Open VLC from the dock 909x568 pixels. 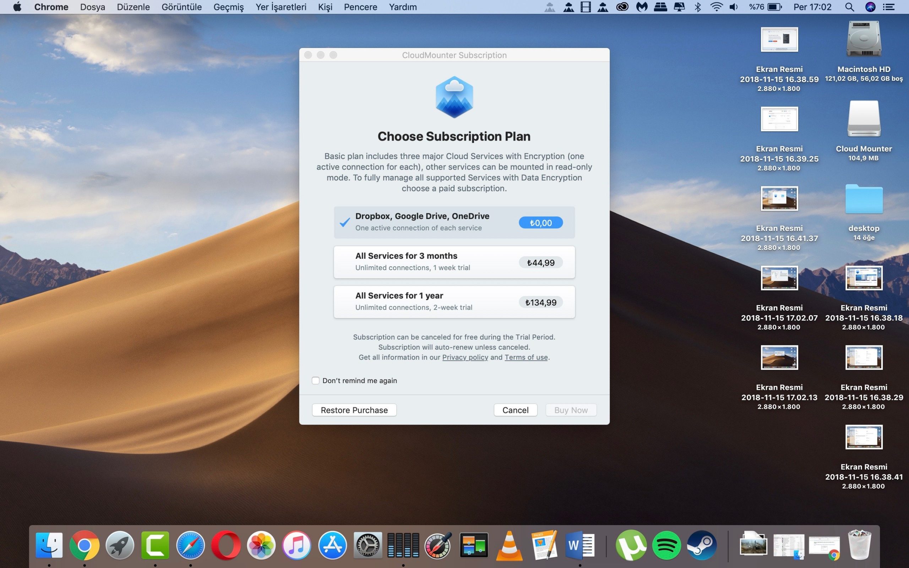pyautogui.click(x=509, y=545)
